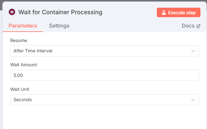
Task: Expand the Wait Unit chevron arrow
Action: tap(193, 100)
